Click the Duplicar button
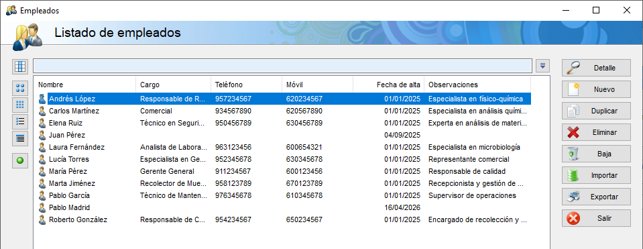643x249 pixels. click(x=596, y=111)
